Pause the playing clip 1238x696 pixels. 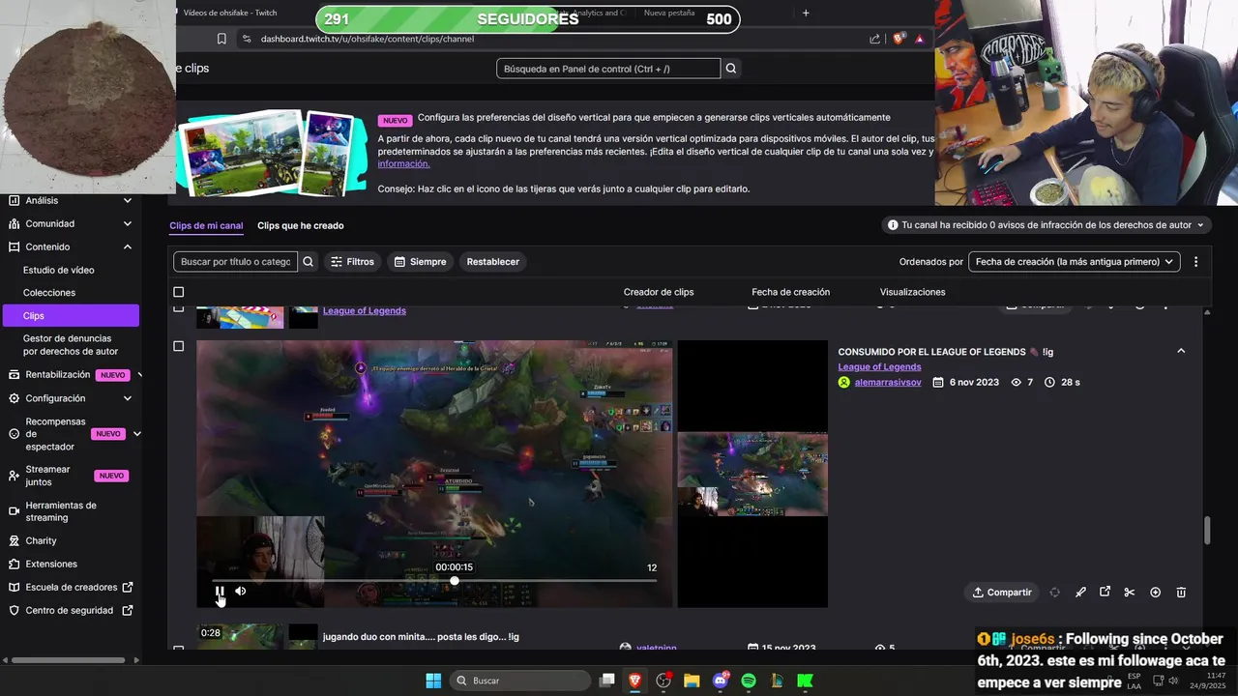click(220, 592)
